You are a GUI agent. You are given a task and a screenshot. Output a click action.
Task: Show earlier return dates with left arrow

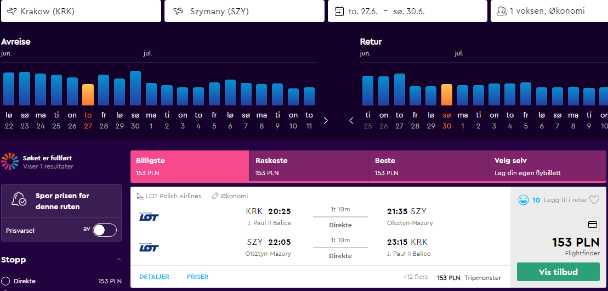click(351, 120)
